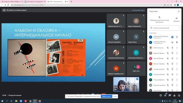Open PowerPoint from the taskbar

click(x=40, y=101)
